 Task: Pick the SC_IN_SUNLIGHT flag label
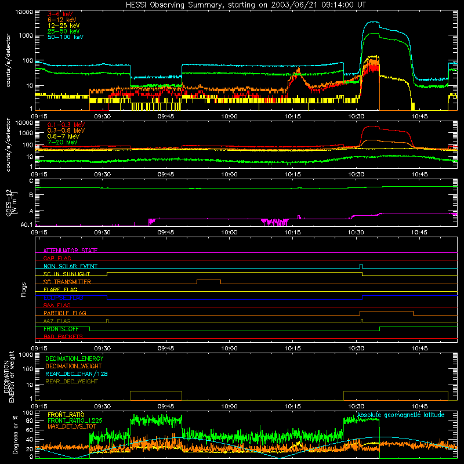[67, 274]
